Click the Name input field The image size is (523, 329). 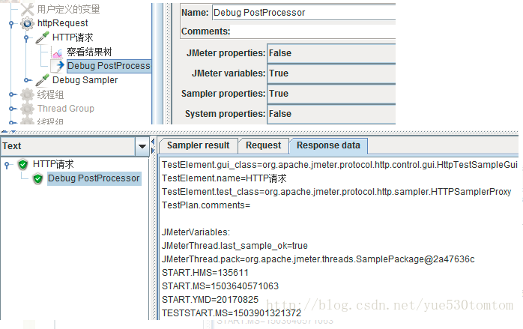coord(304,13)
